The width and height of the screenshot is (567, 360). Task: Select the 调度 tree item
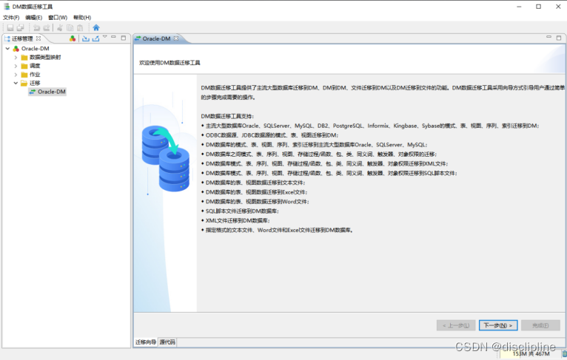35,66
